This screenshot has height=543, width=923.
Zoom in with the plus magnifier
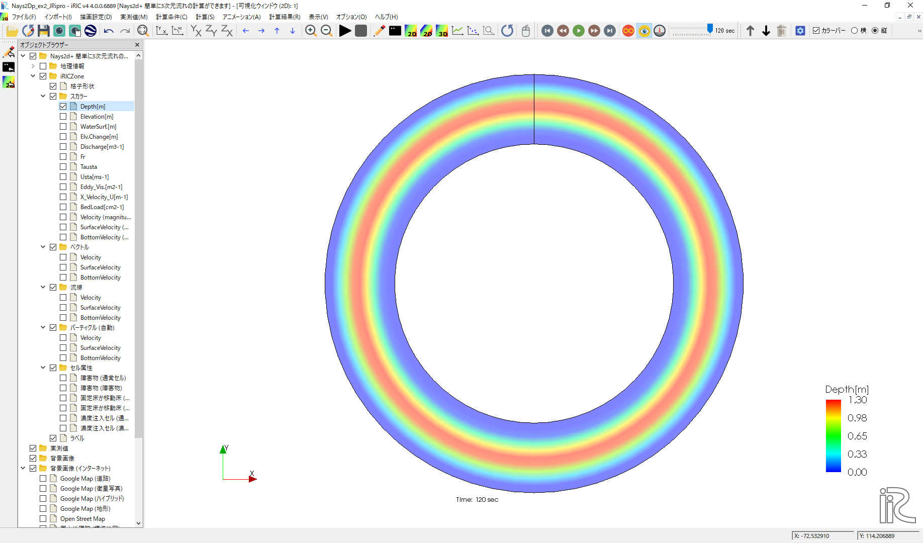click(311, 31)
